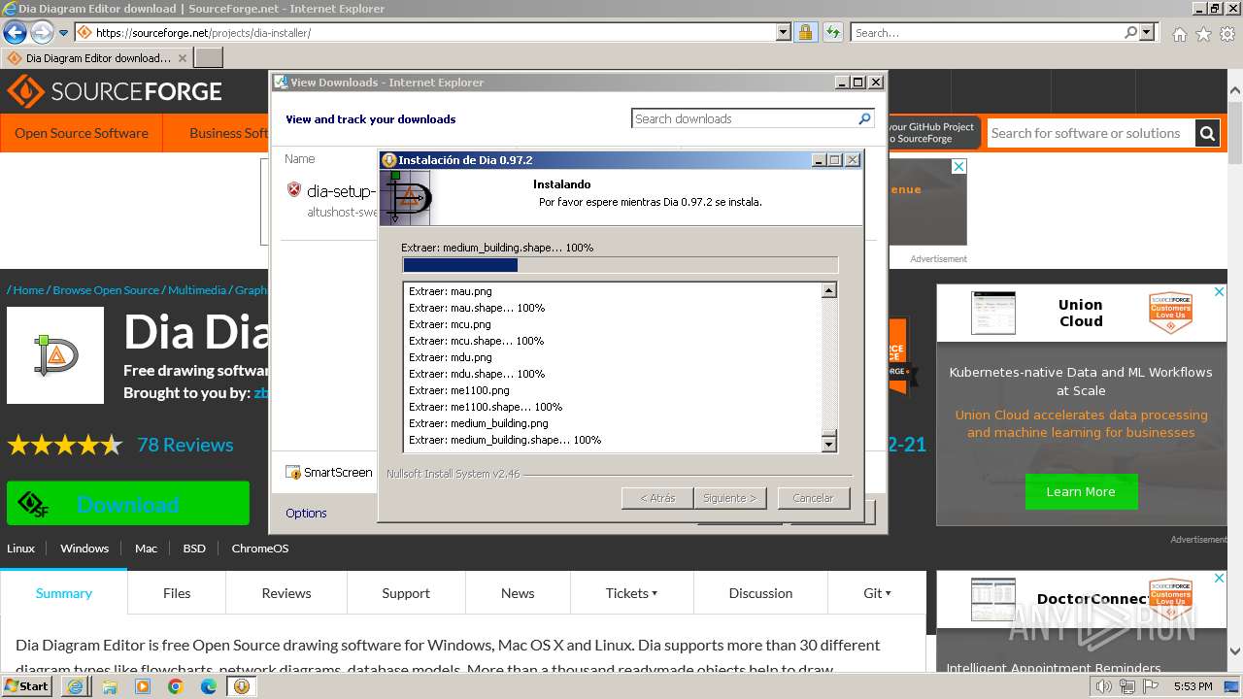Click Browse Open Source breadcrumb

106,290
